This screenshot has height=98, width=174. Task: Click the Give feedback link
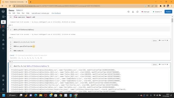[56, 13]
